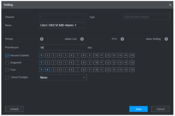Click the Save button

(138, 109)
